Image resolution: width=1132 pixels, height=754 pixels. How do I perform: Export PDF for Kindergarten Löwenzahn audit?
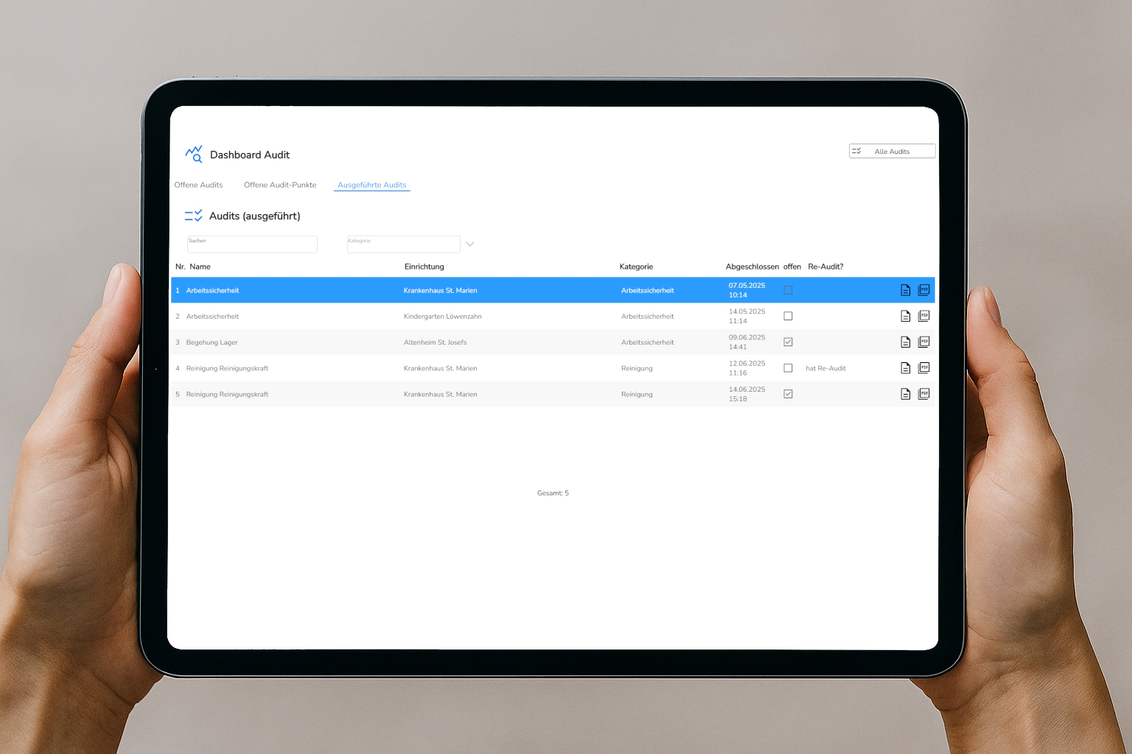click(924, 316)
